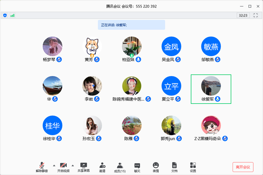This screenshot has width=263, height=175.
Task: Open the Members (成员) list panel
Action: tap(120, 165)
